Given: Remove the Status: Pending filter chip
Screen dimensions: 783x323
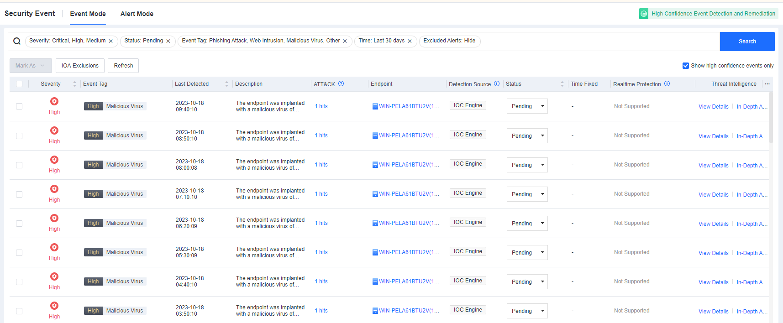Looking at the screenshot, I should [x=168, y=41].
